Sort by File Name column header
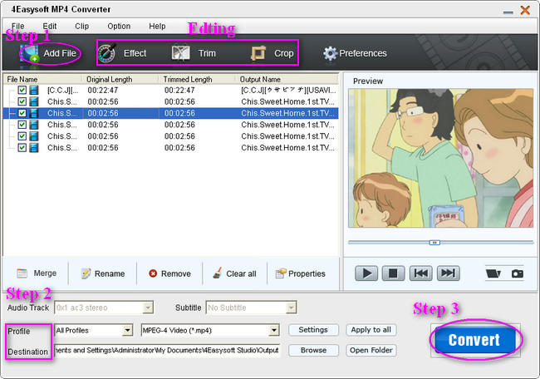This screenshot has height=379, width=540. [43, 79]
